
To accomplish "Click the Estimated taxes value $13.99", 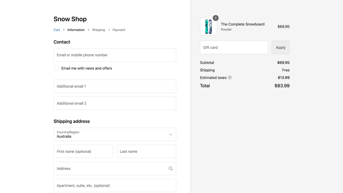I will 284,77.
